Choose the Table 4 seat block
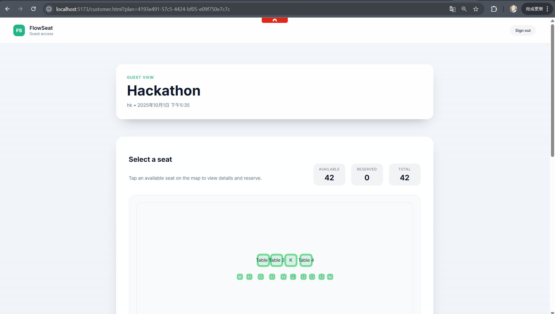The image size is (555, 314). tap(306, 260)
